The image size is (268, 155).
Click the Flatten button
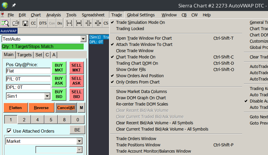15,108
